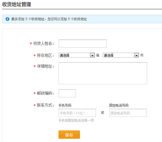Screen dimensions: 162x142
Task: Click the 最多添加 5 个收货地址 notice text
Action: tap(49, 19)
